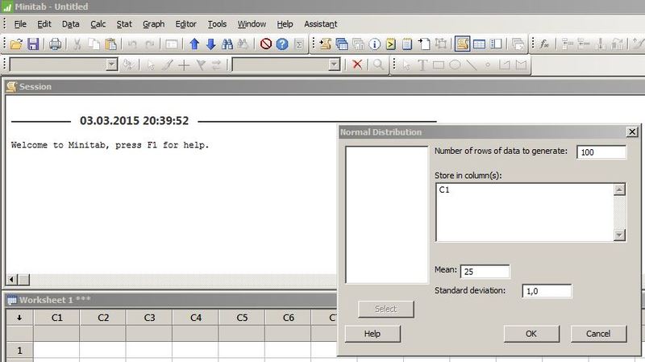Click the Cancel button in the dialog
The image size is (645, 362).
(598, 333)
